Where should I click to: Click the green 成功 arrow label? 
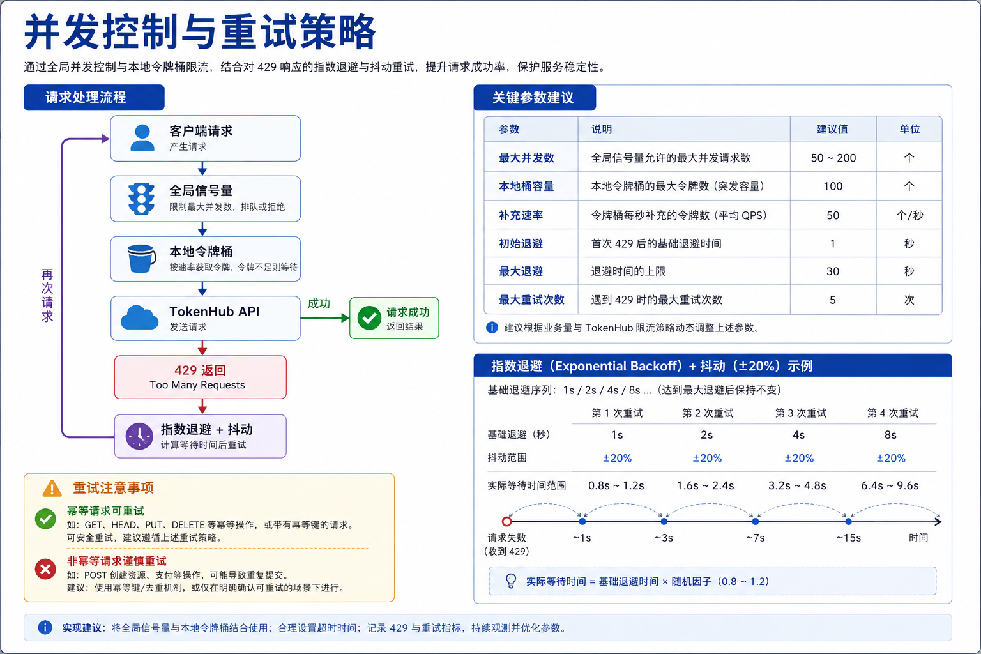pos(319,303)
